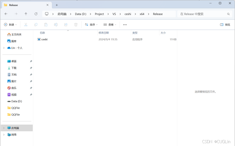Open the 新建 (New) dropdown
This screenshot has width=235, height=146.
coord(10,24)
